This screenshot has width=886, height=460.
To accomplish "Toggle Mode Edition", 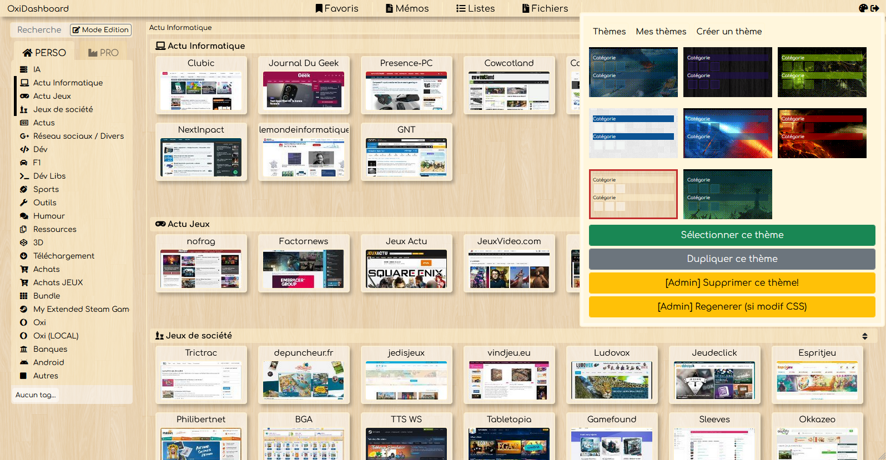I will 100,30.
